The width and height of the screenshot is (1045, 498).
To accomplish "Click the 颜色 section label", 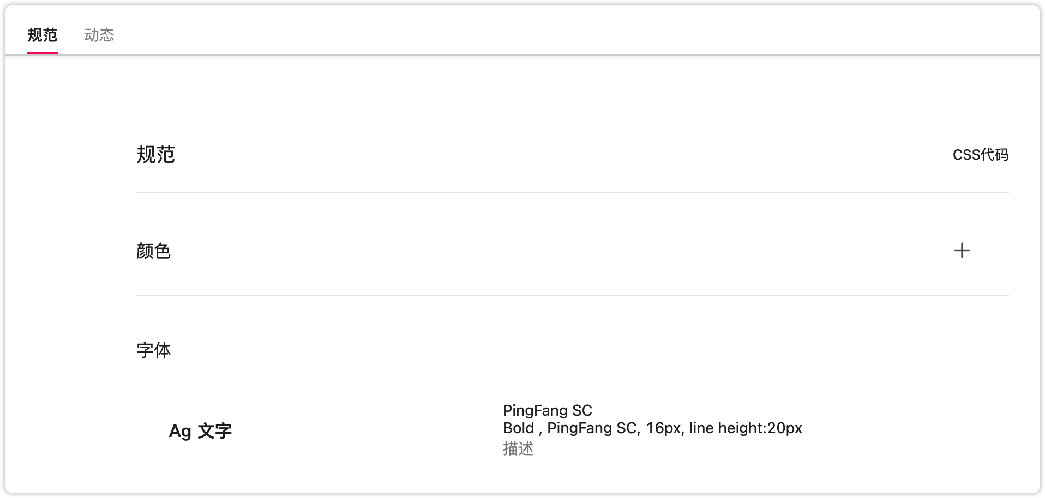I will 153,251.
